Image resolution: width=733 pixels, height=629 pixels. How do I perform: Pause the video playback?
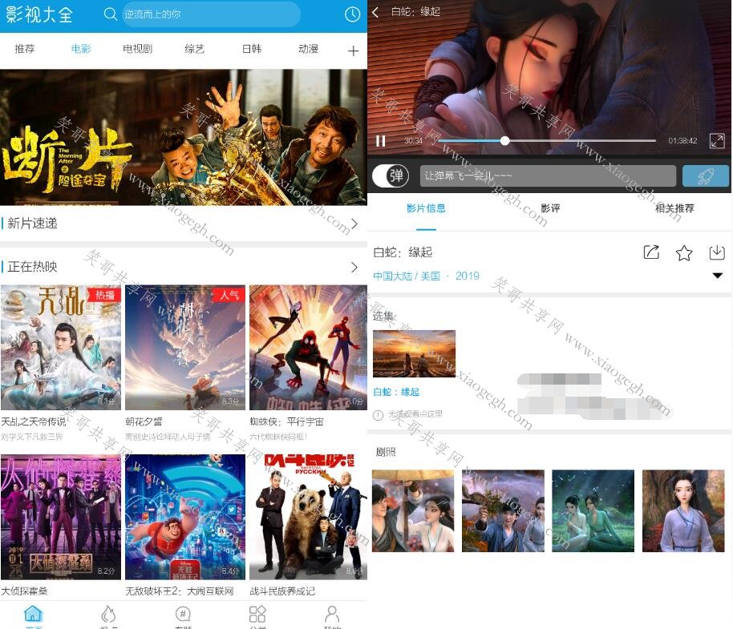click(380, 140)
